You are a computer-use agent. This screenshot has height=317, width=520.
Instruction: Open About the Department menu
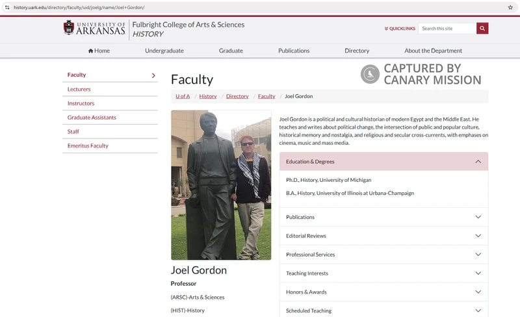point(433,51)
